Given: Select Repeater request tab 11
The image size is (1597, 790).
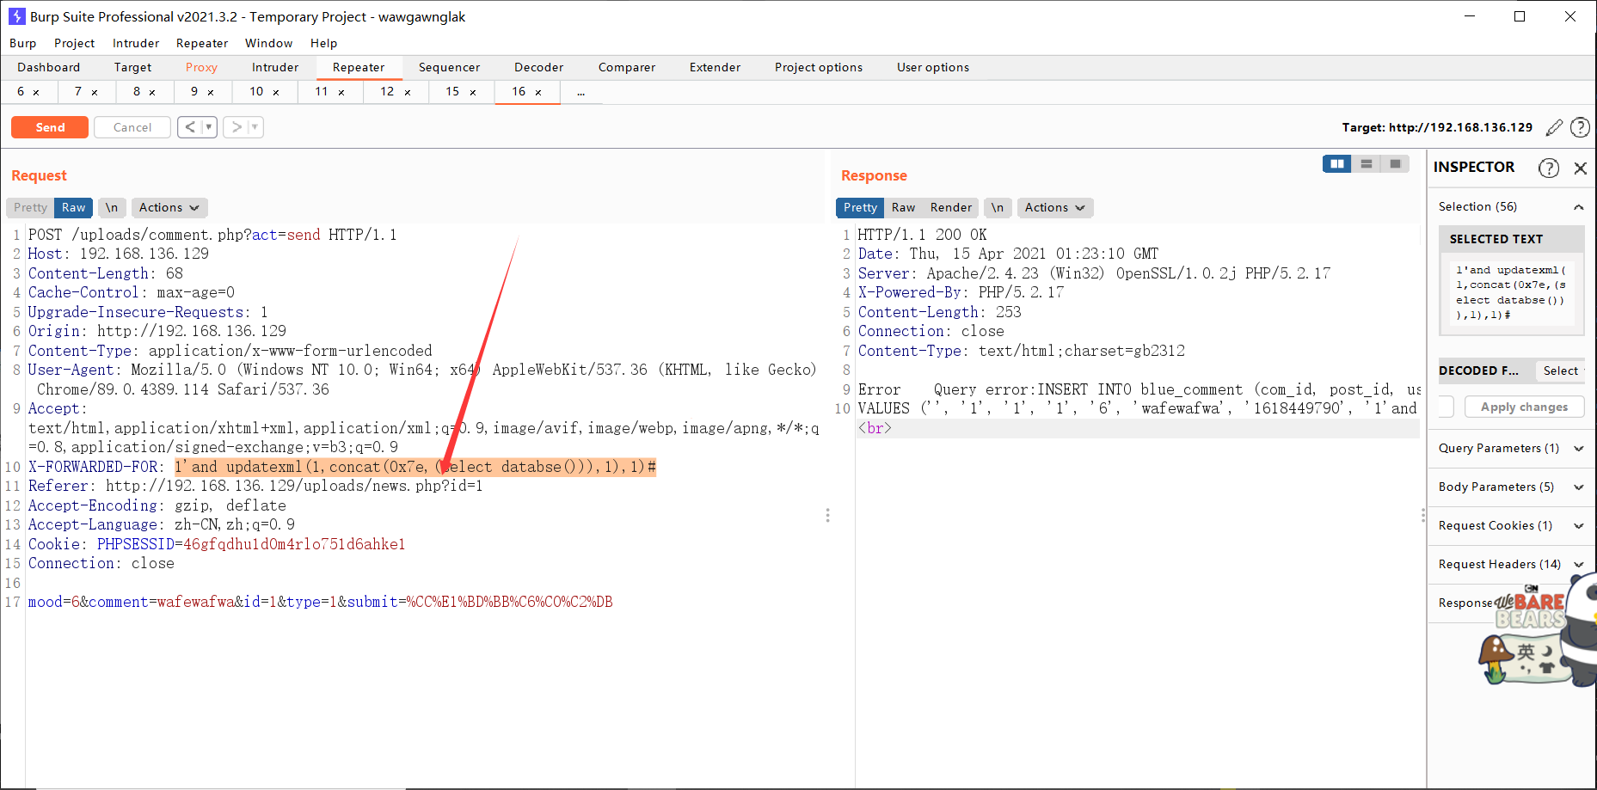Looking at the screenshot, I should [321, 91].
